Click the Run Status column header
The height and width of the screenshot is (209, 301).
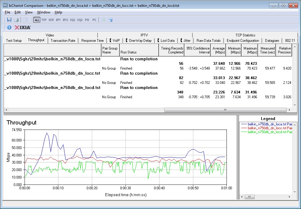click(139, 50)
